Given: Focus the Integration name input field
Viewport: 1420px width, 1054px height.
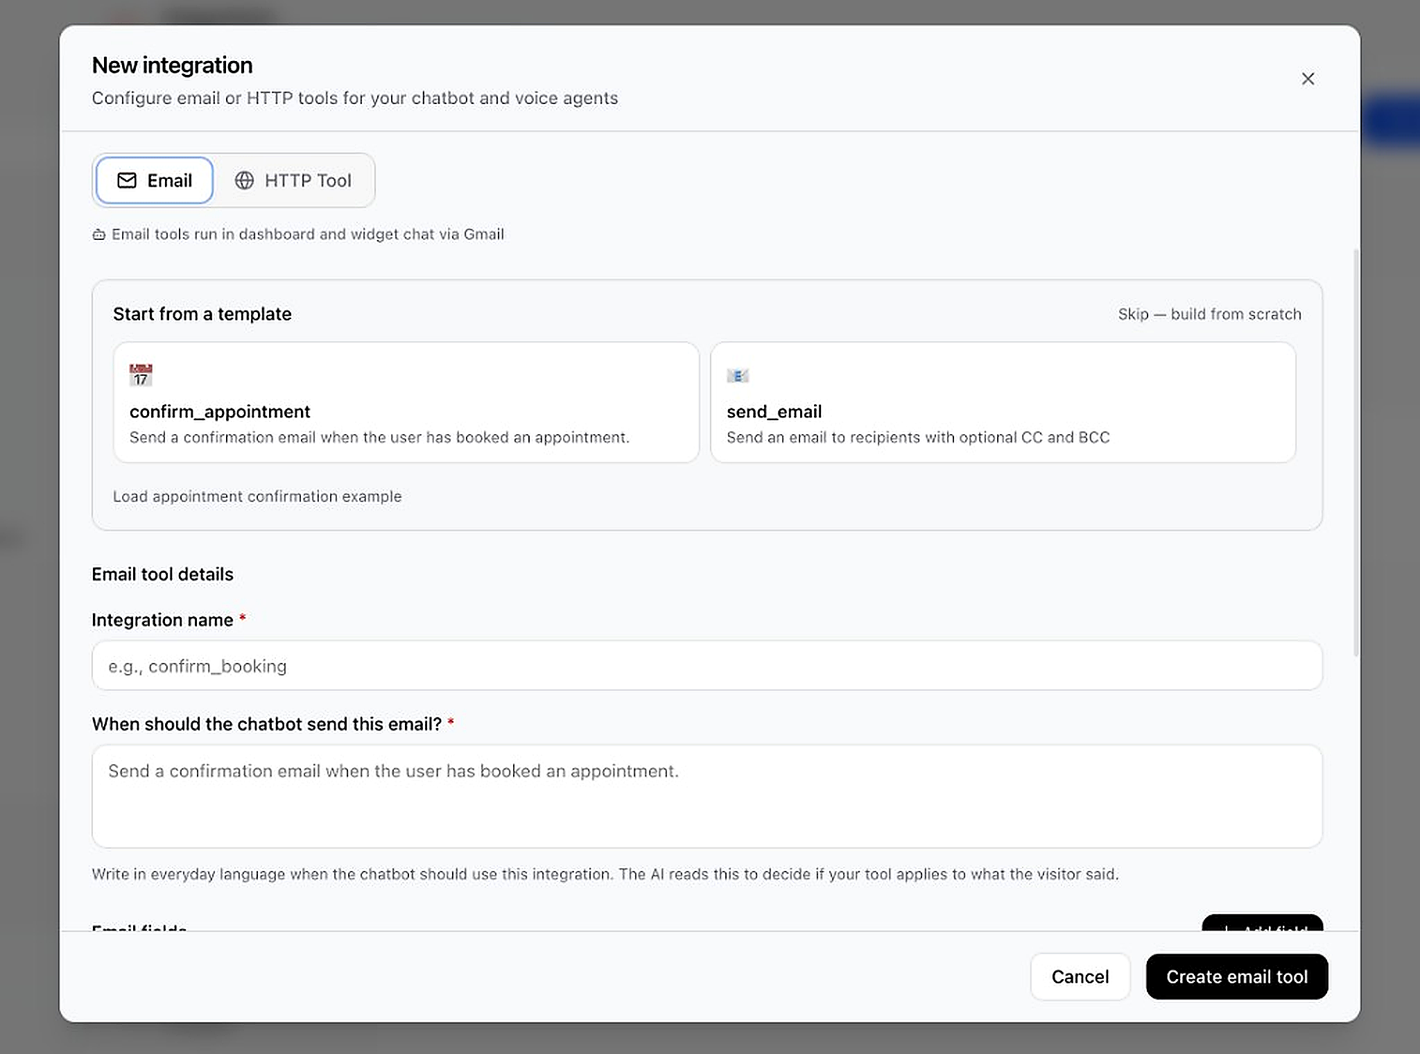Looking at the screenshot, I should [707, 666].
